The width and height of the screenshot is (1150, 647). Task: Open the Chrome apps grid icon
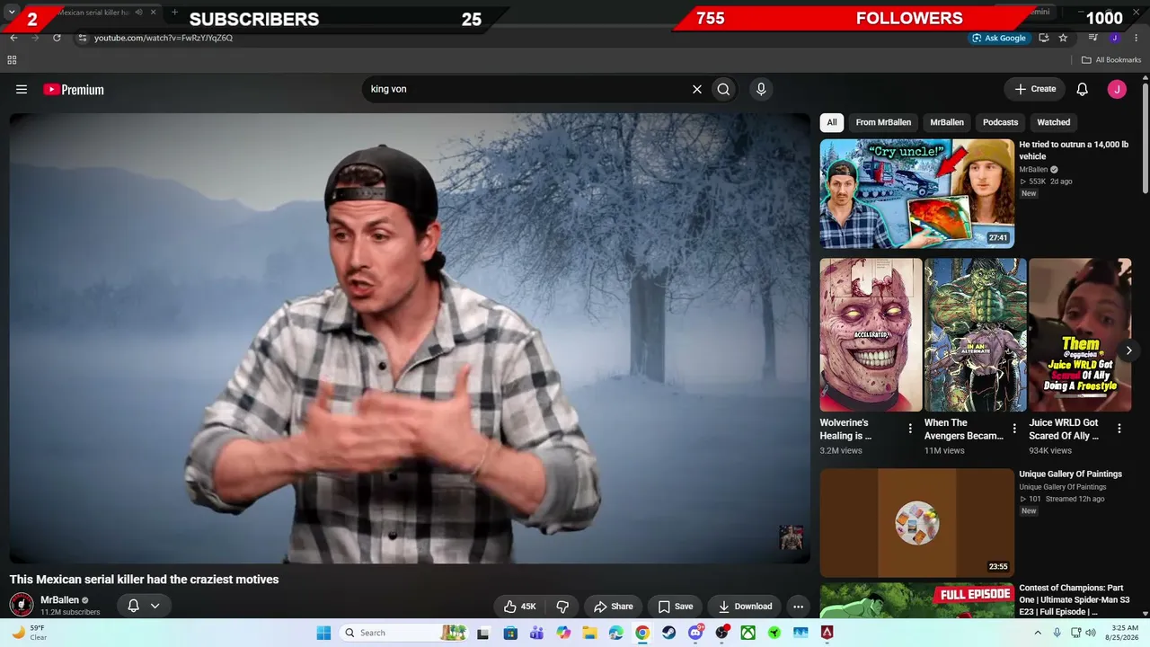pyautogui.click(x=12, y=60)
